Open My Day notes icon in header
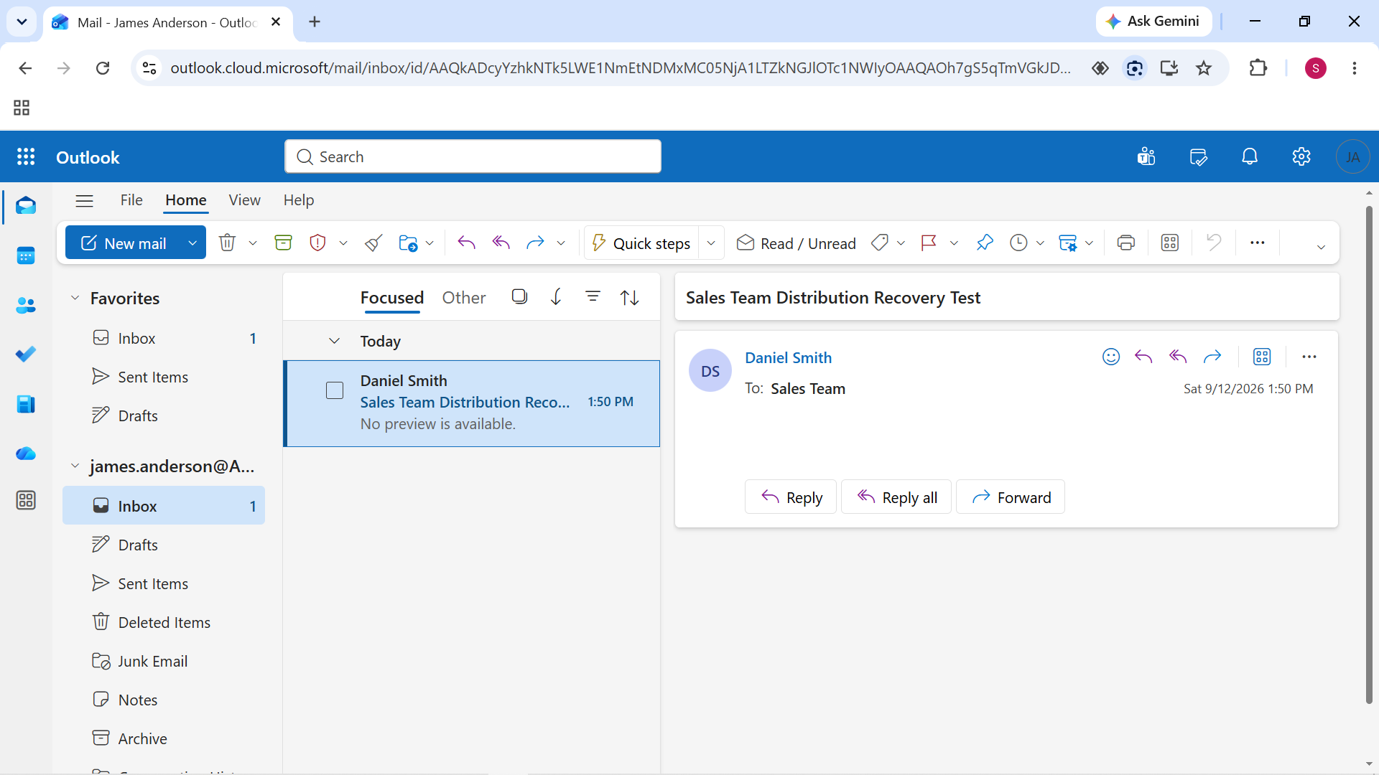The image size is (1379, 775). [x=1198, y=156]
